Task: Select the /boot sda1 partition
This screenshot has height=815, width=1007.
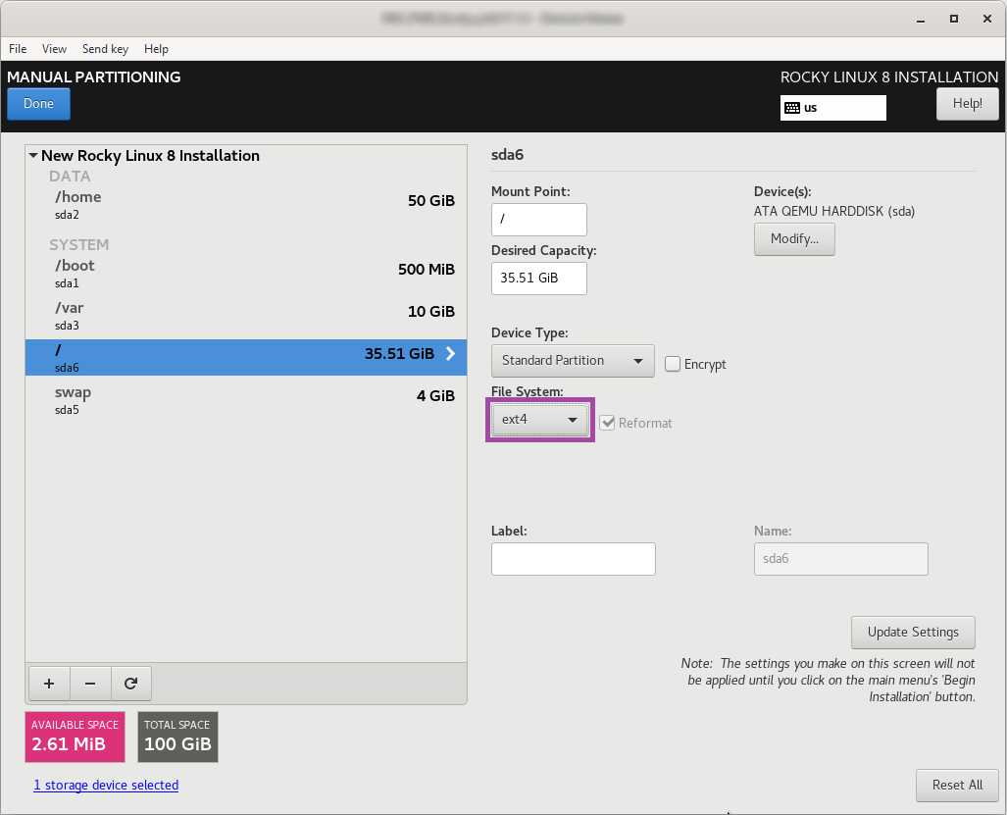Action: click(246, 273)
